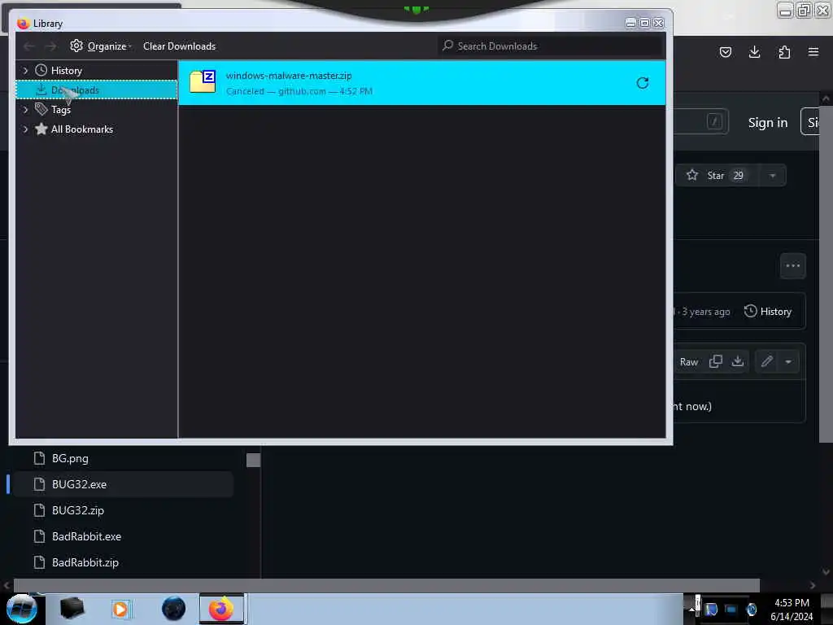Open Firefox Pocket save icon
Viewport: 833px width, 625px height.
tap(725, 52)
